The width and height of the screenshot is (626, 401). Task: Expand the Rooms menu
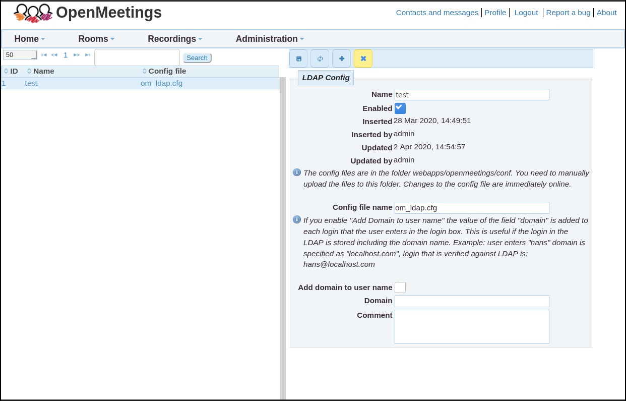96,39
